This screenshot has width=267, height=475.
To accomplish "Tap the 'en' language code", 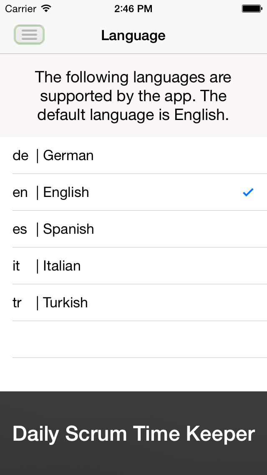I will 20,192.
